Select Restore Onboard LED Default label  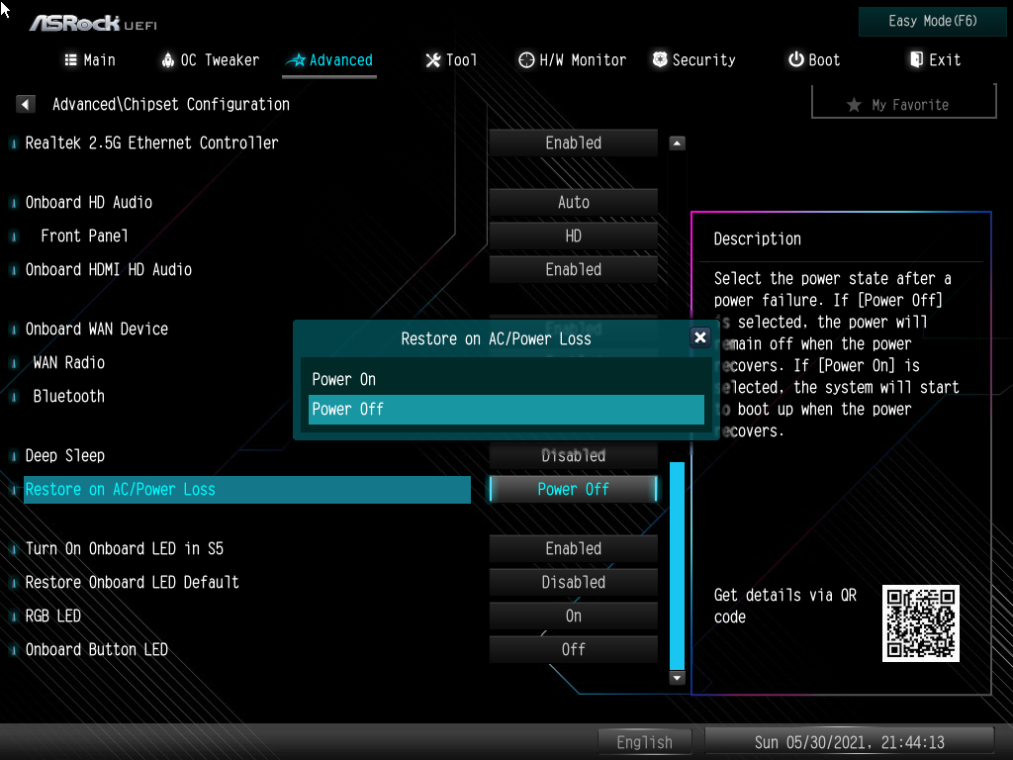pos(133,582)
